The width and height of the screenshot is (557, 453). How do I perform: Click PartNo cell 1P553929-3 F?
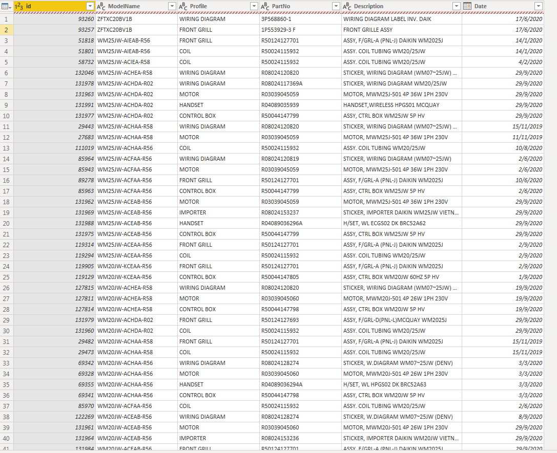pyautogui.click(x=300, y=30)
